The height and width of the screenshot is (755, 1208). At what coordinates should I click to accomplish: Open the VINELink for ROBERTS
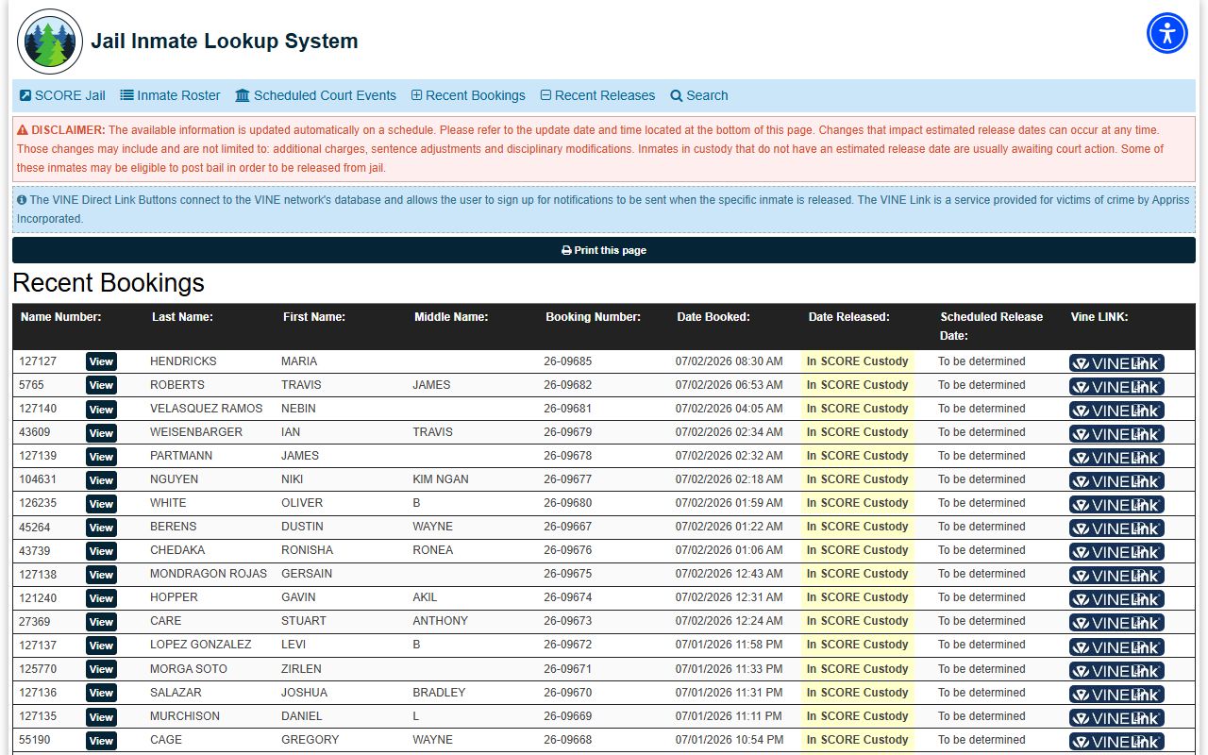(1116, 386)
